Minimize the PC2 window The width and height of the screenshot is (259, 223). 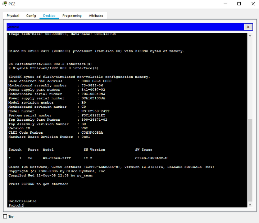(225, 4)
